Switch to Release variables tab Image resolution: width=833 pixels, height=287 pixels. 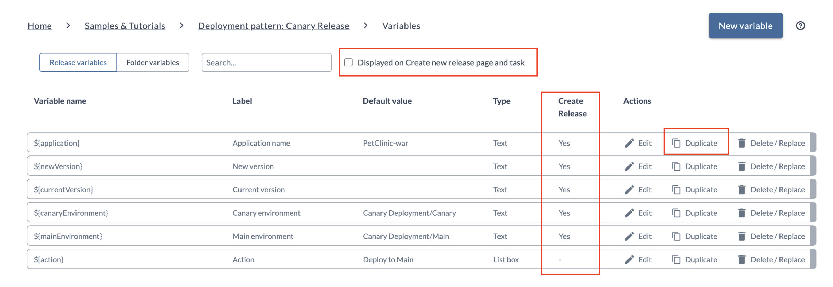click(x=78, y=62)
